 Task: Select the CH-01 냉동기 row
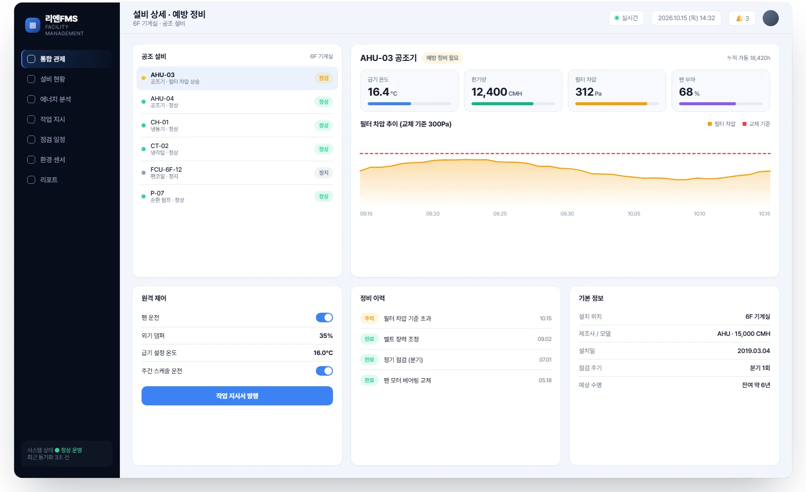[237, 125]
